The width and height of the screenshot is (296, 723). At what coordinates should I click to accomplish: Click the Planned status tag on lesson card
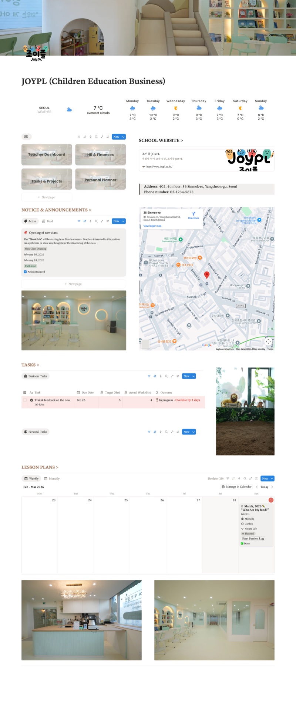click(248, 534)
